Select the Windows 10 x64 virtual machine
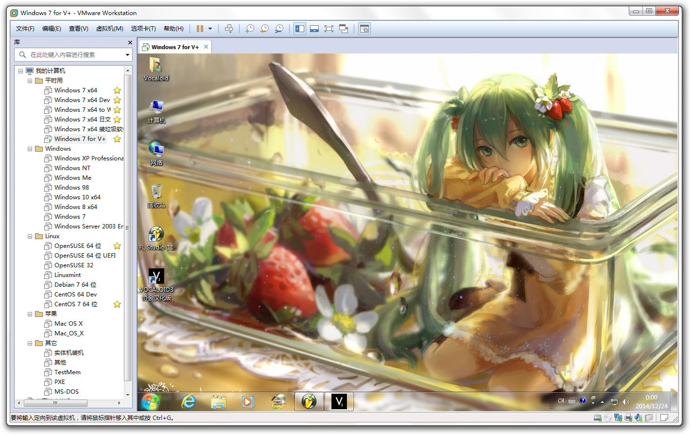Viewport: 691px width, 435px height. 72,197
